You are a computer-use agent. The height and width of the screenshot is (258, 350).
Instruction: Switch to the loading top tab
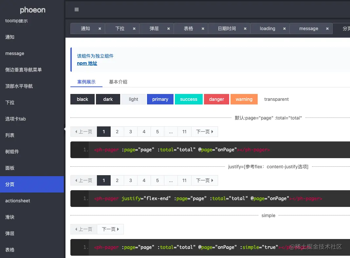[x=267, y=28]
